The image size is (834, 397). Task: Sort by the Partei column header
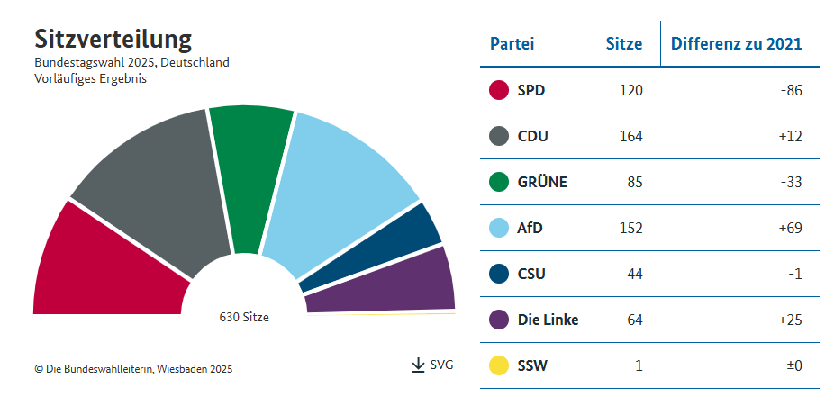[x=512, y=43]
